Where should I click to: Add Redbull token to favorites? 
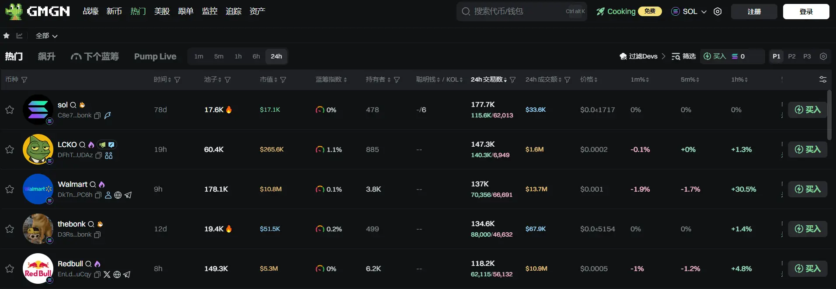[x=10, y=268]
